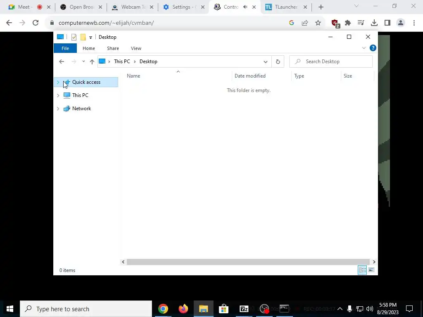Open the Chrome profile avatar

click(401, 23)
